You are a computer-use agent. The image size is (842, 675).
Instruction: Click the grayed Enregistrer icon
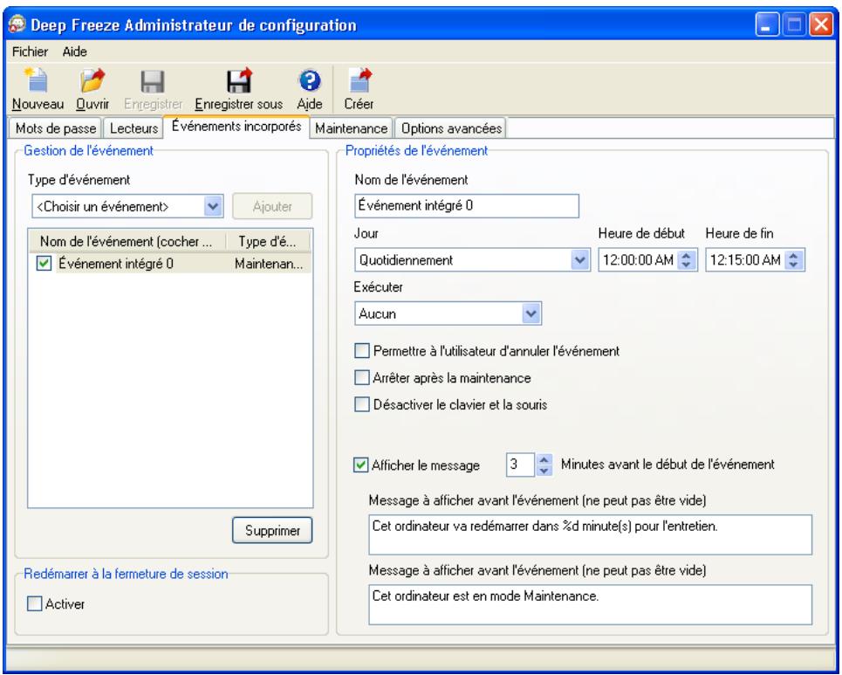pyautogui.click(x=153, y=82)
